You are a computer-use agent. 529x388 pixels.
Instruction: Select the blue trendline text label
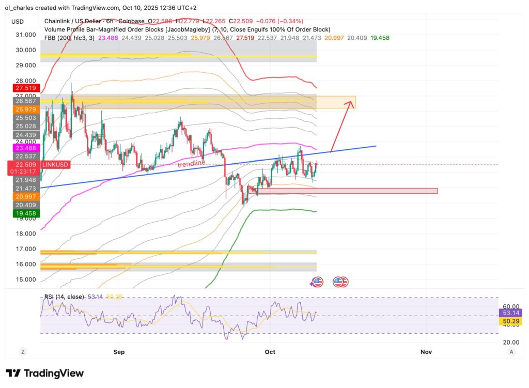coord(191,164)
